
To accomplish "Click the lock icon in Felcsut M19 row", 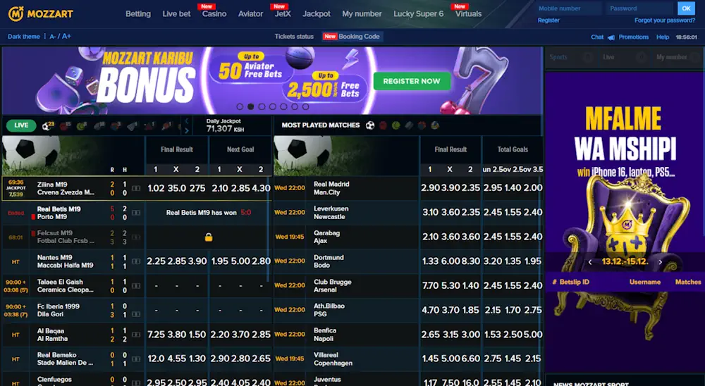I will 208,237.
